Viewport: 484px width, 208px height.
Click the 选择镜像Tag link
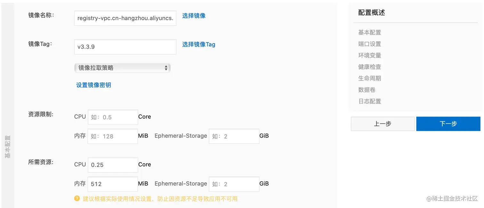pyautogui.click(x=198, y=44)
